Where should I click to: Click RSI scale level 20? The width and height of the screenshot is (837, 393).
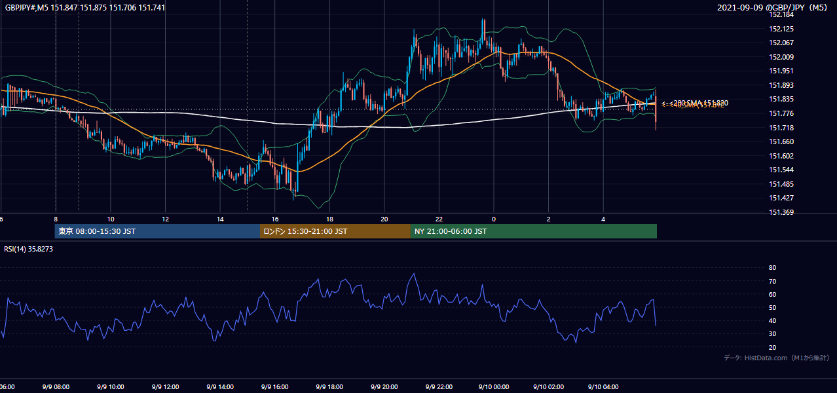click(772, 347)
